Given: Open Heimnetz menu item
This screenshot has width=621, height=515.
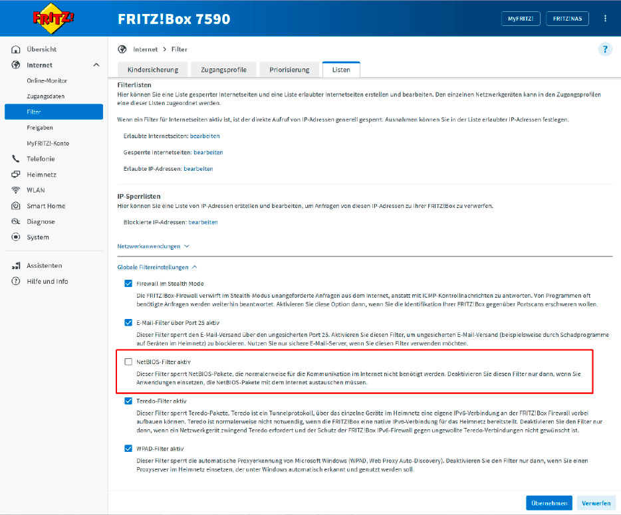Looking at the screenshot, I should pyautogui.click(x=42, y=175).
